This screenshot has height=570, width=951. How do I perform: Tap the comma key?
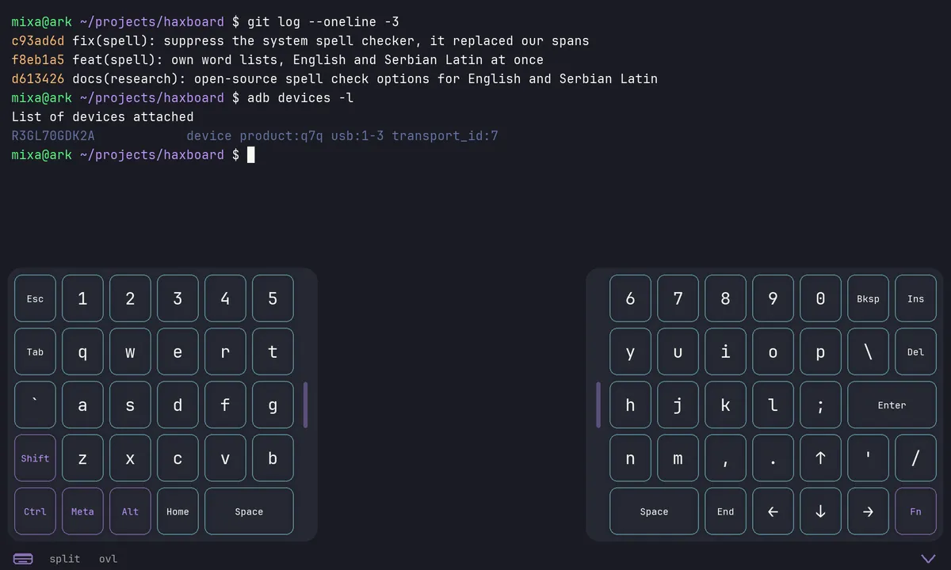(725, 458)
